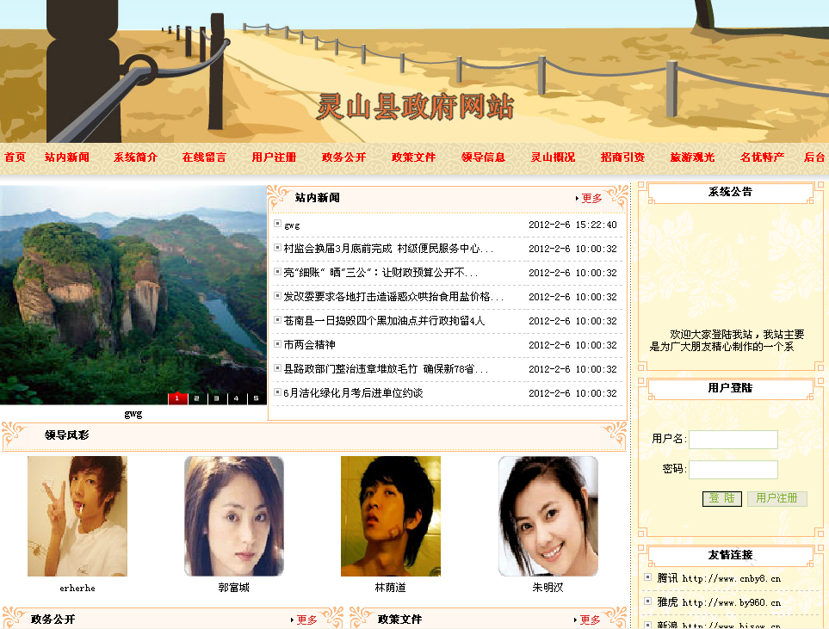Image resolution: width=829 pixels, height=629 pixels.
Task: Open news 苍南县一日捣毁四个黑加油点
Action: point(384,321)
